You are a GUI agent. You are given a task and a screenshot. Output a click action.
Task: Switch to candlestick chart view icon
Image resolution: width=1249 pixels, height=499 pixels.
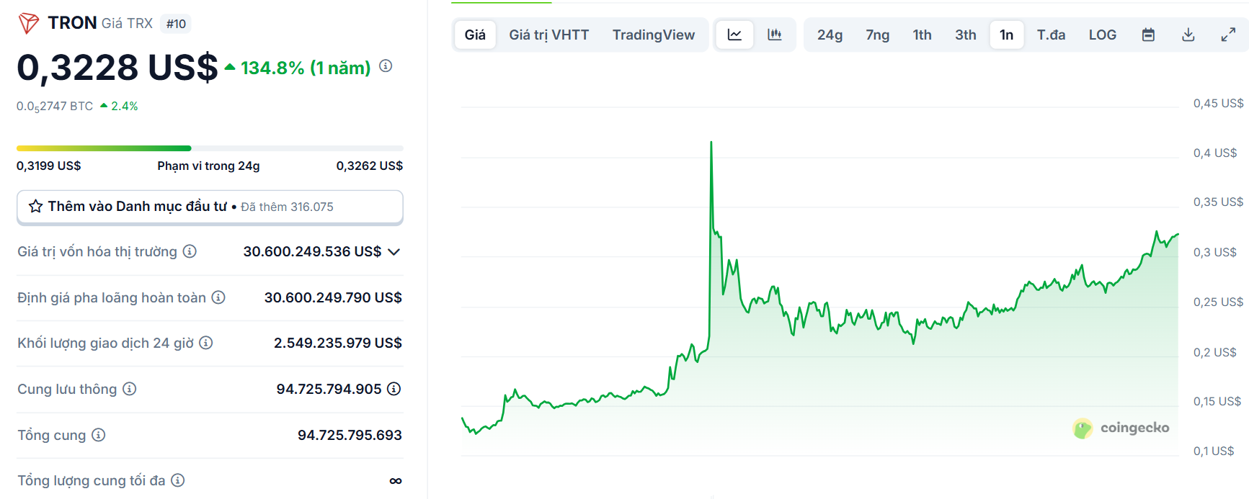pyautogui.click(x=775, y=35)
